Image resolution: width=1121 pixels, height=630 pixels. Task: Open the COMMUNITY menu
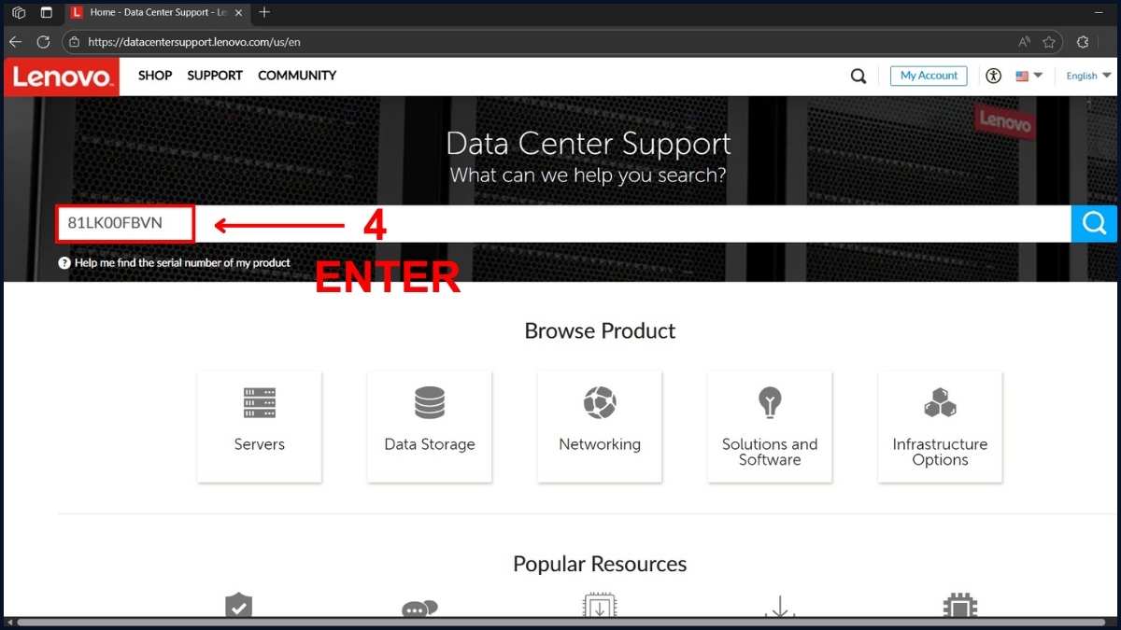297,76
